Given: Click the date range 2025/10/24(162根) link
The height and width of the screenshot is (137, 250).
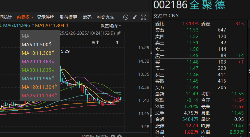Looking at the screenshot, I should point(87,33).
